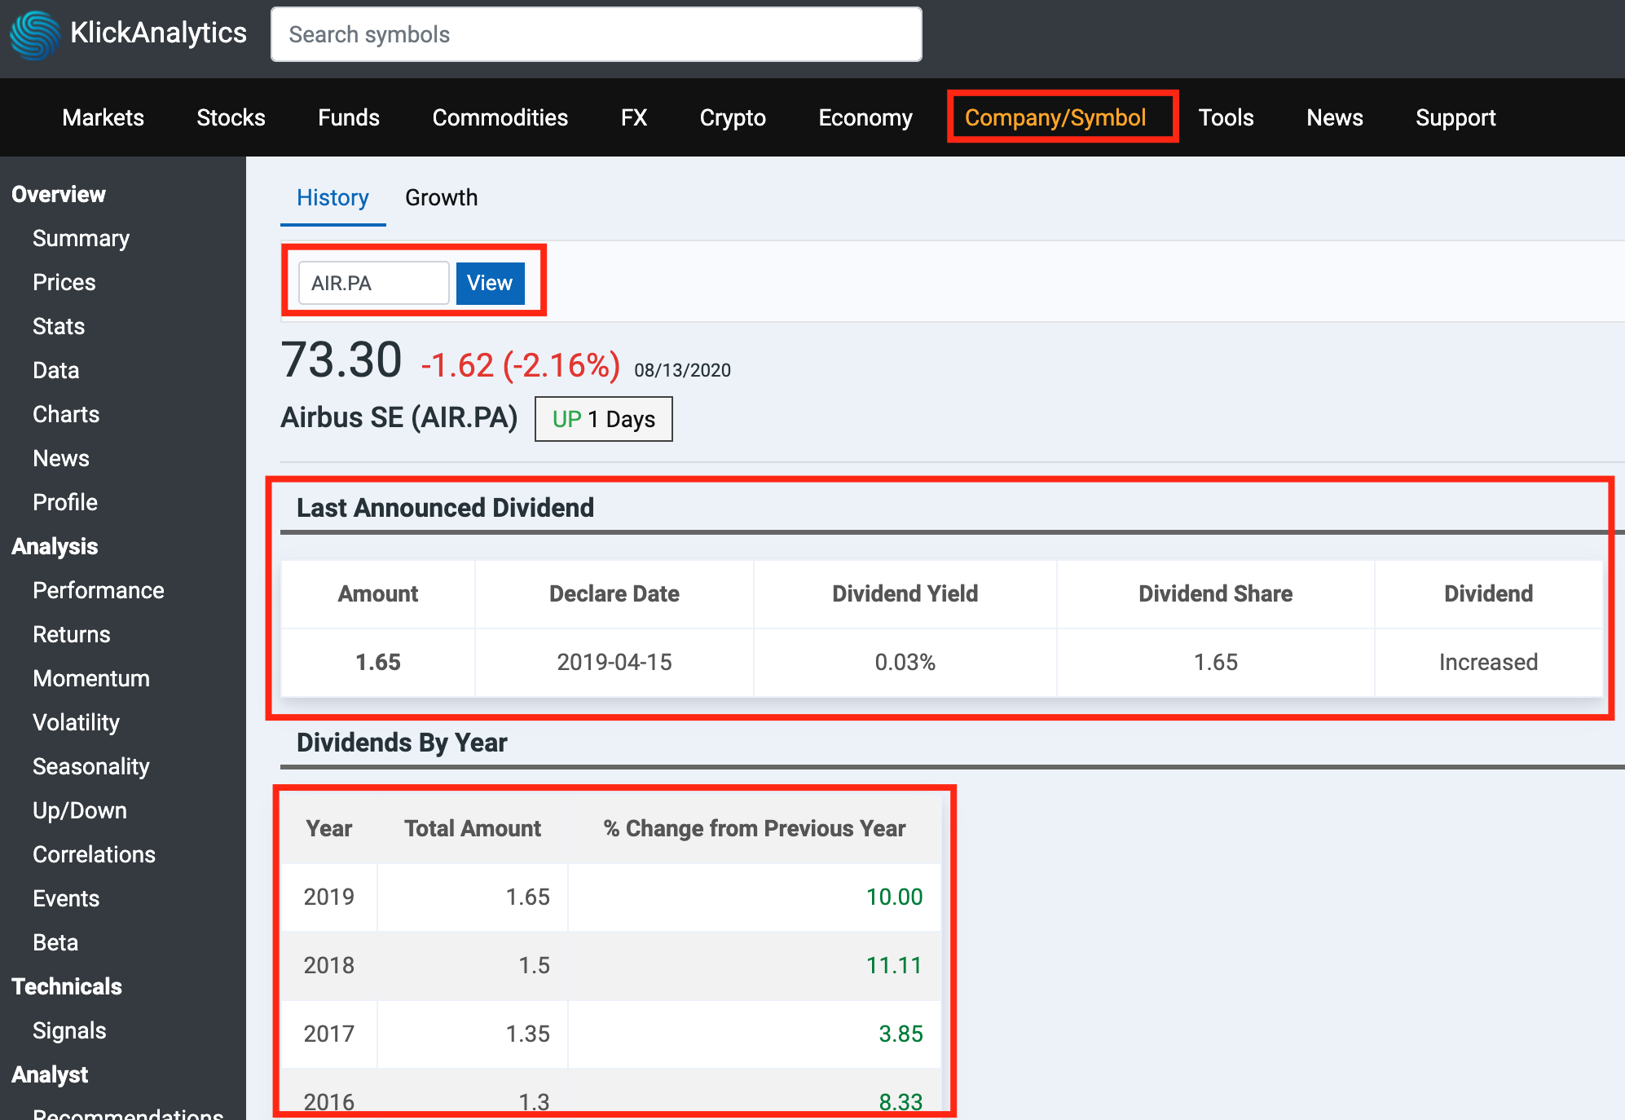Click the 0.03% dividend yield cell

905,662
